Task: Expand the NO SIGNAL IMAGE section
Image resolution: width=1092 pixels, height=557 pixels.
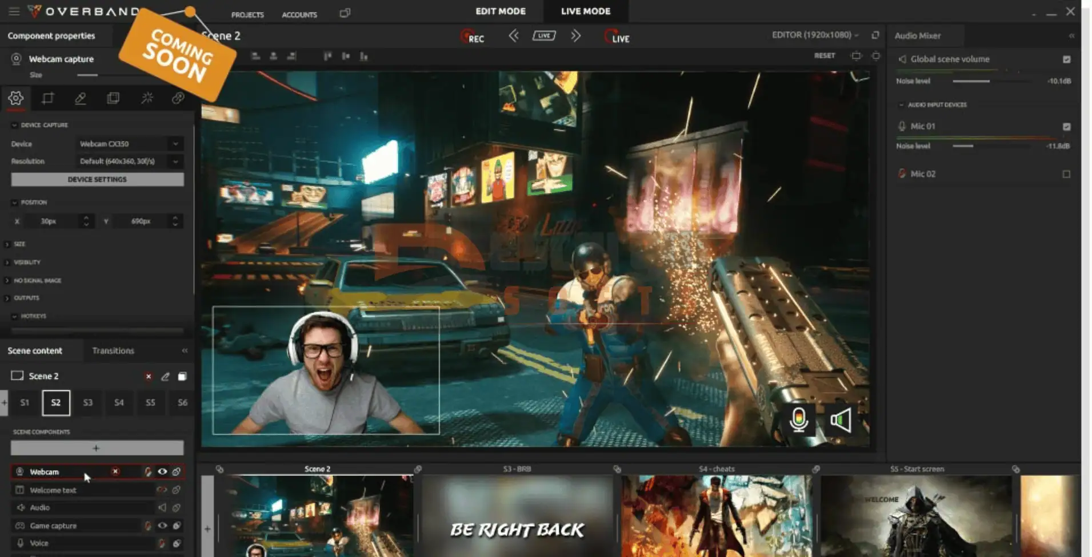Action: [7, 281]
